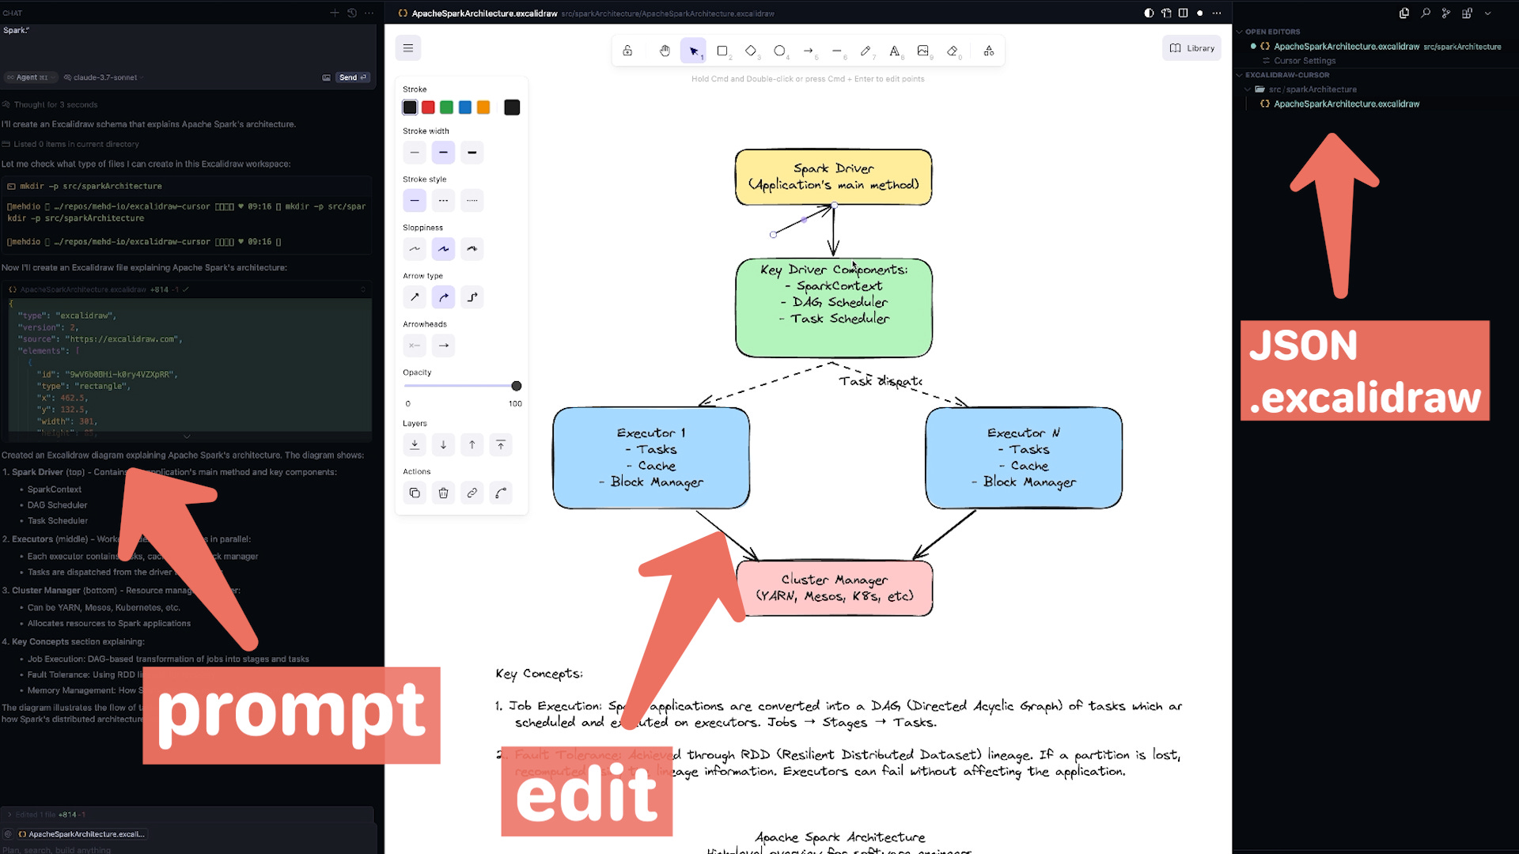Delete the selected element with trash icon

click(443, 493)
